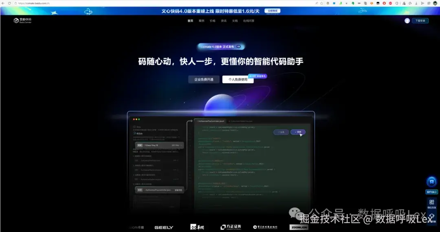Screen dimensions: 440x232
Task: Click the 个人免费使用 button
Action: point(238,80)
